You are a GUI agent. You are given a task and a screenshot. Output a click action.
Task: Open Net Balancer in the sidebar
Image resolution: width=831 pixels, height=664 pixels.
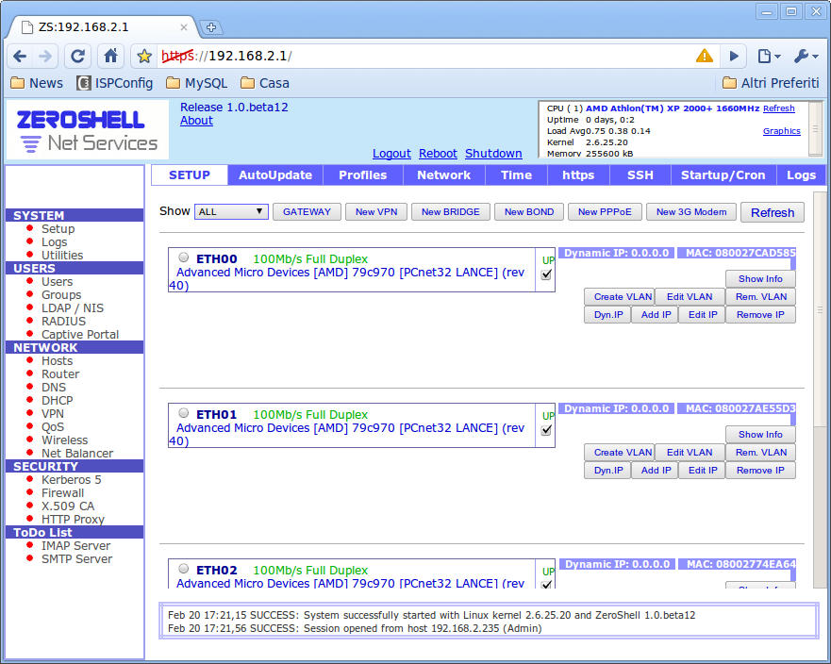point(77,453)
